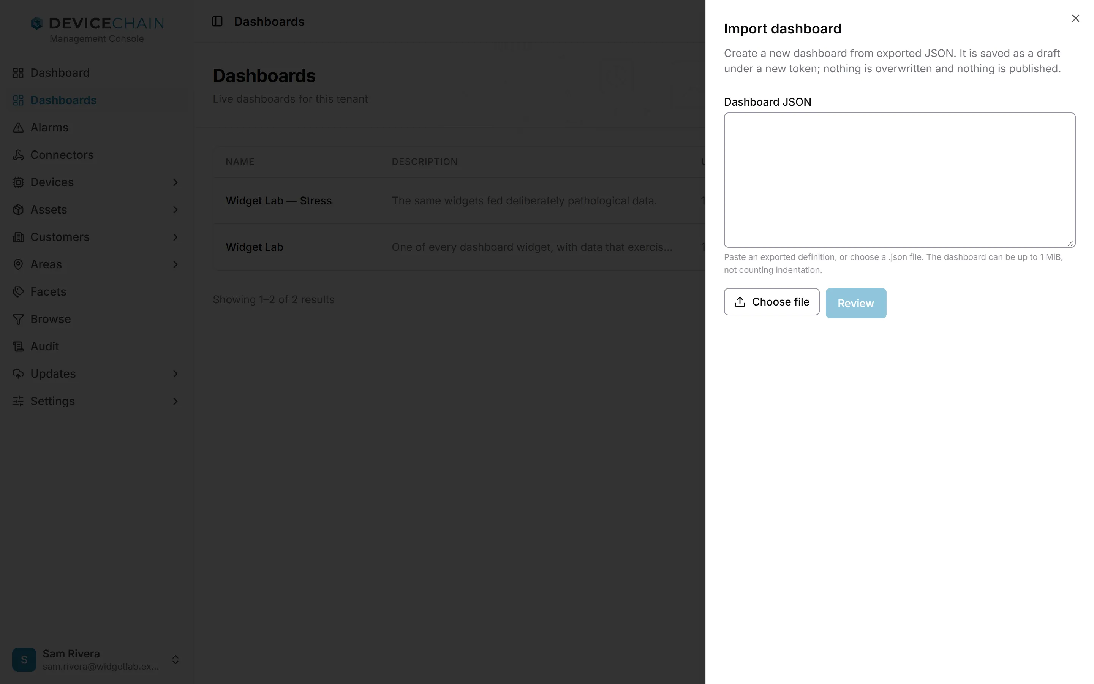The image size is (1094, 684).
Task: Open the Widget Lab — Stress dashboard
Action: (x=278, y=201)
